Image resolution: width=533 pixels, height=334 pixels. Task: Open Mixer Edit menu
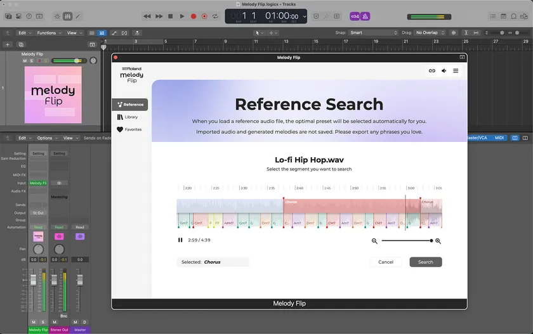tap(25, 138)
